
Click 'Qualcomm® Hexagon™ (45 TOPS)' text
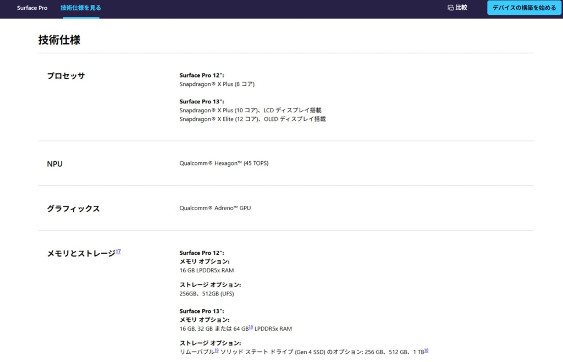[x=224, y=163]
